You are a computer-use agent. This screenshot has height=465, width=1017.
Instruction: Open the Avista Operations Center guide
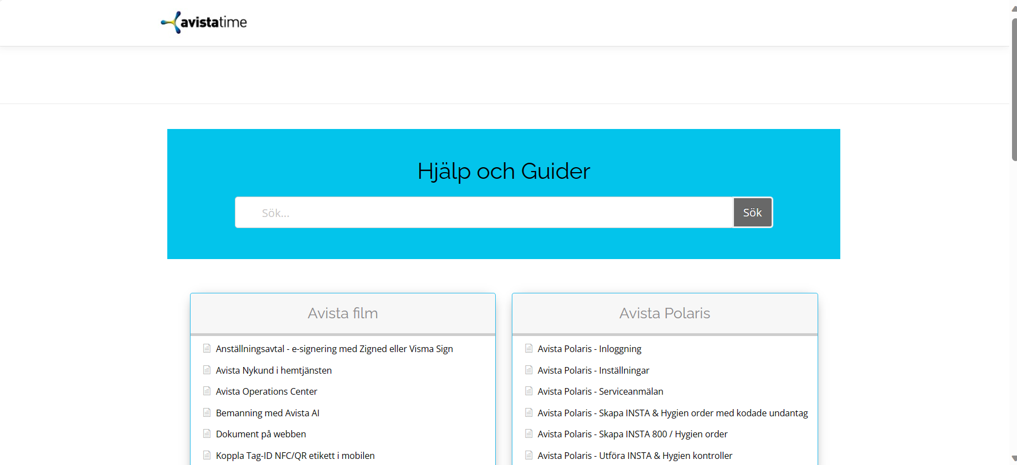[266, 391]
